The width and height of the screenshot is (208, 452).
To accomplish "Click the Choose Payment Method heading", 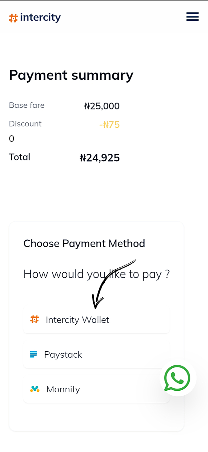I will pyautogui.click(x=84, y=244).
